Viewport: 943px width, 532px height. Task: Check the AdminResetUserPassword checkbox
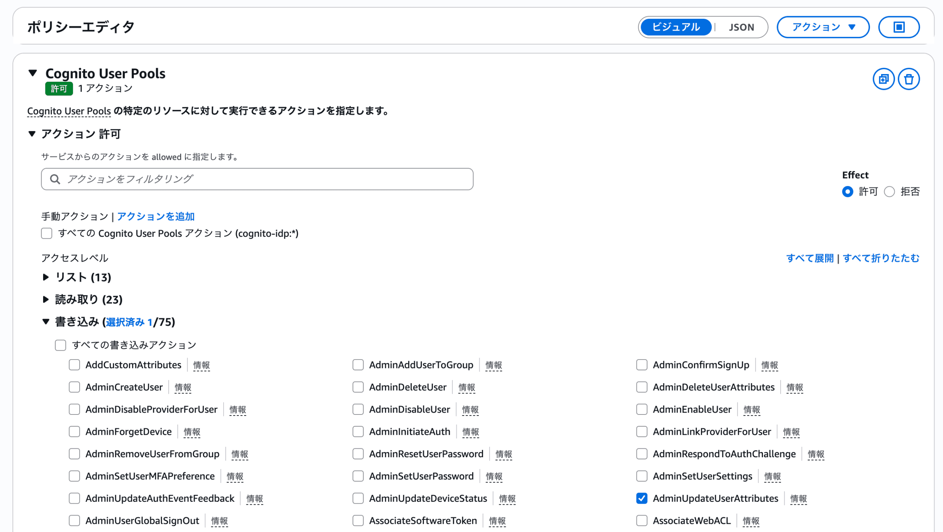[358, 454]
